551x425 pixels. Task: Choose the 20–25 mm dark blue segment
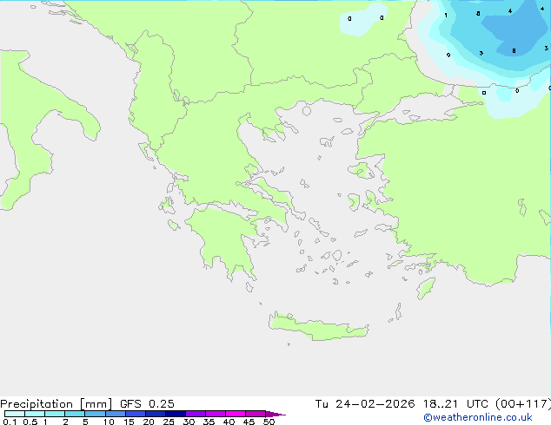(x=155, y=414)
